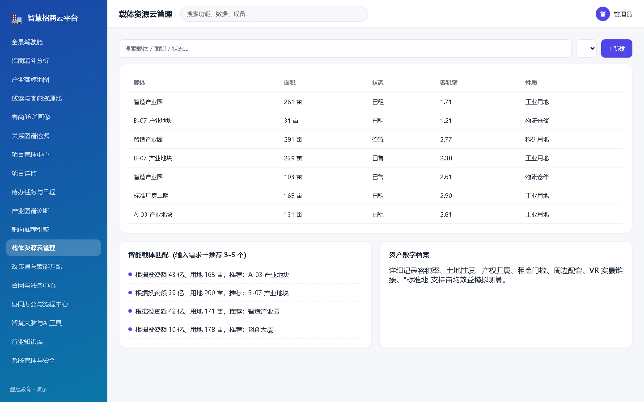Navigate to 项目管理中心

54,155
